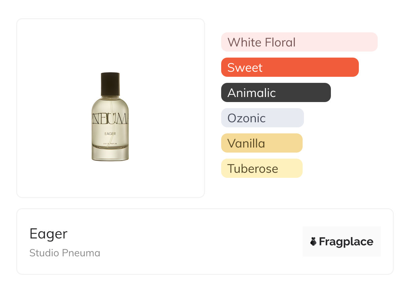This screenshot has height=291, width=410.
Task: Click the PNEUMA lettering on the bottle
Action: (110, 119)
